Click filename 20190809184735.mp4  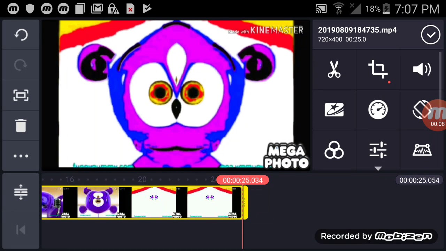pyautogui.click(x=357, y=30)
